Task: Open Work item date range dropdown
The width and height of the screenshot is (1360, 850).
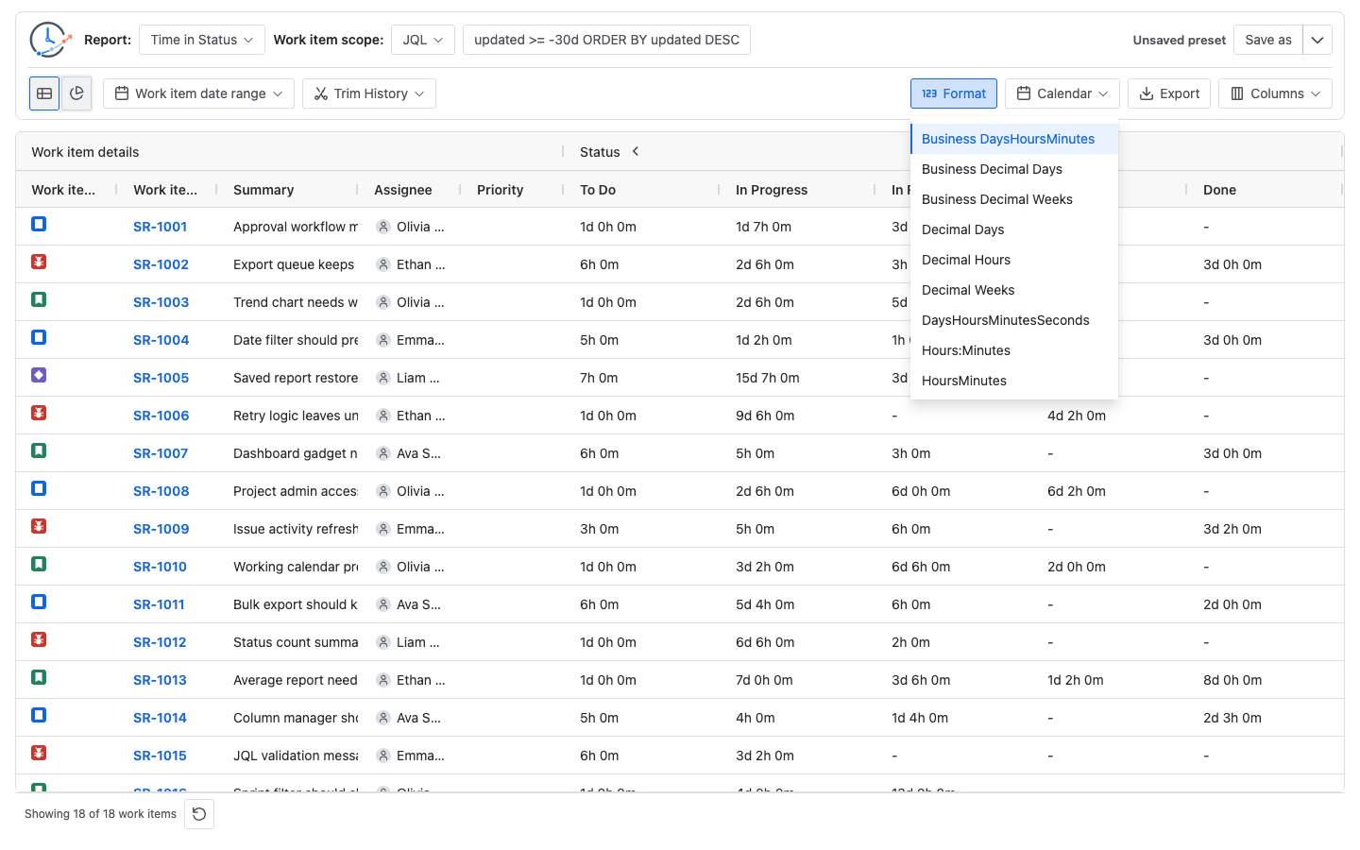Action: tap(198, 93)
